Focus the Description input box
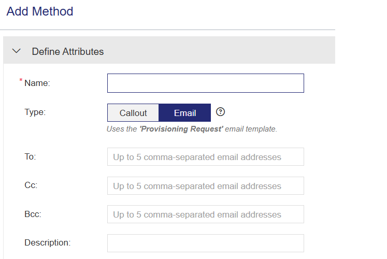 coord(205,242)
